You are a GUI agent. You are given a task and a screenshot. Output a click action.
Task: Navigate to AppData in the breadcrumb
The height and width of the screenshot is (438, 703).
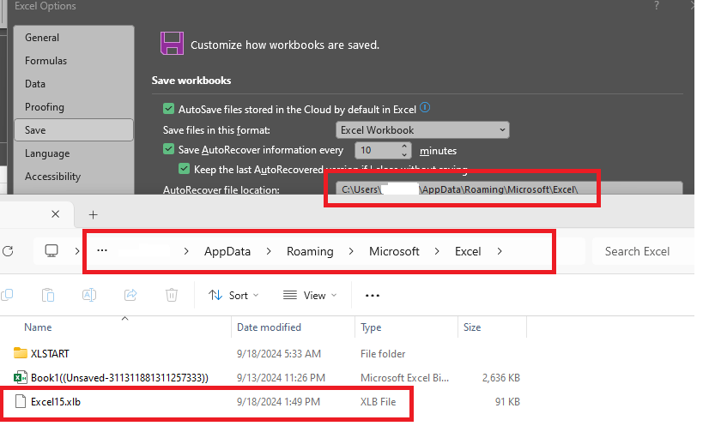point(227,252)
